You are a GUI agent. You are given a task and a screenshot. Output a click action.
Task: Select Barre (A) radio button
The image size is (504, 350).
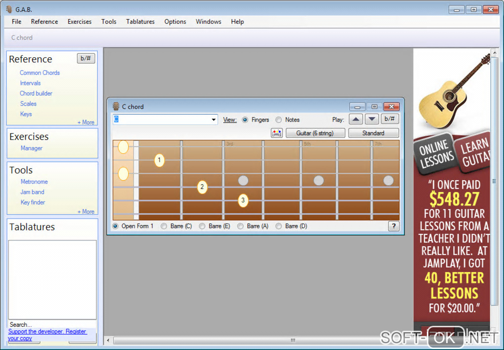pos(240,226)
